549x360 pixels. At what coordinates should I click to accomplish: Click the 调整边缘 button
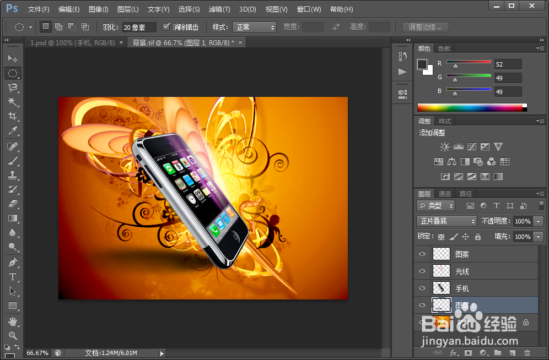(x=425, y=27)
